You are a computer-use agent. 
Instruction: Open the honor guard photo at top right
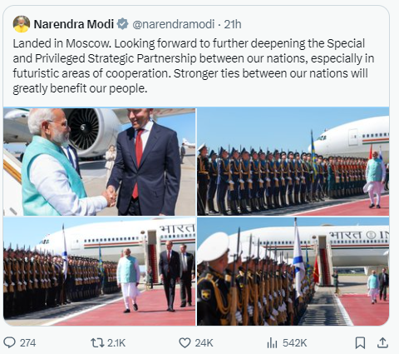tap(293, 162)
